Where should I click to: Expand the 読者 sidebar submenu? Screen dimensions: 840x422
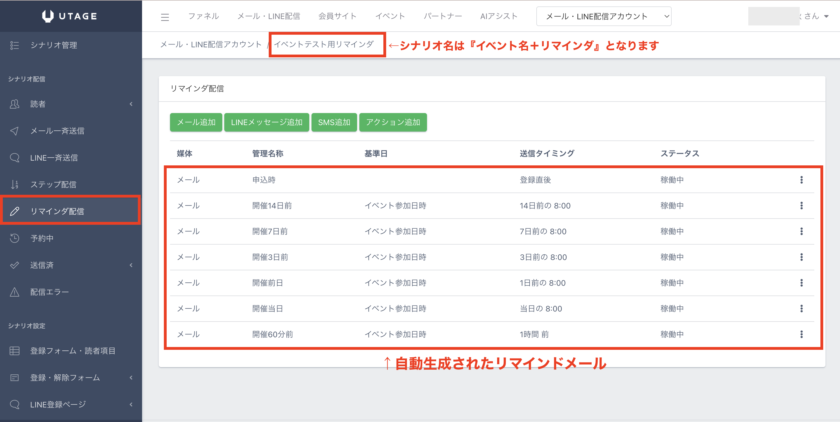(x=131, y=104)
